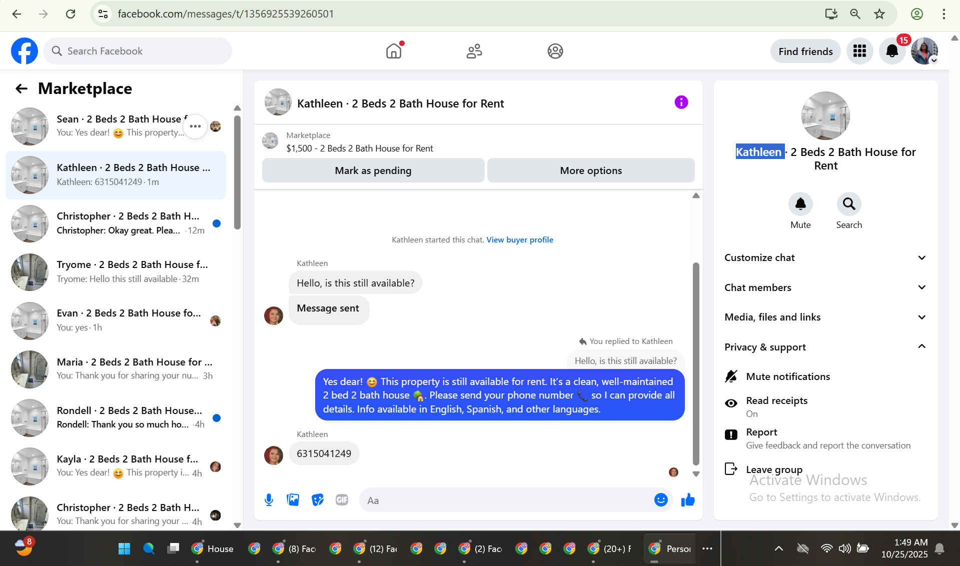Viewport: 960px width, 566px height.
Task: Click the purple conversation information icon
Action: coord(681,102)
